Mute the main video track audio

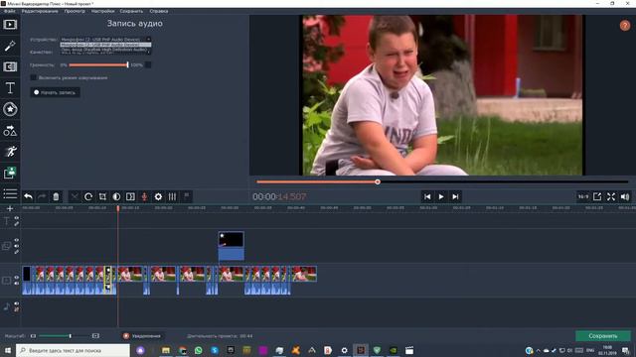tap(17, 284)
